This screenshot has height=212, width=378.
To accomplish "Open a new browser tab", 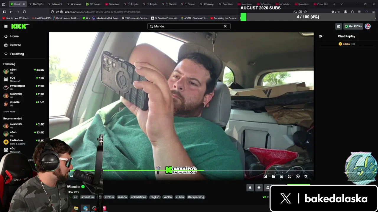I will [334, 4].
